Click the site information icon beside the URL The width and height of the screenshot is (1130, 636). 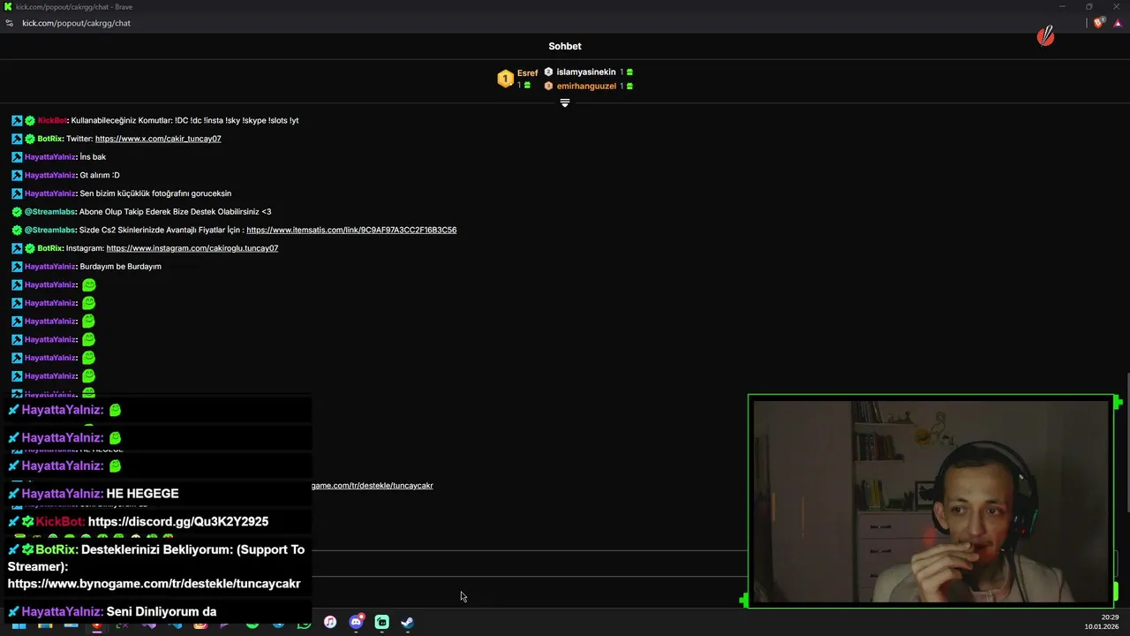point(10,23)
